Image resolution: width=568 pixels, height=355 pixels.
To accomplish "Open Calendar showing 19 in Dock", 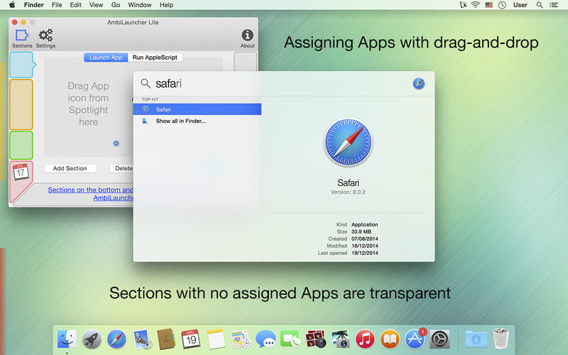I will click(191, 339).
